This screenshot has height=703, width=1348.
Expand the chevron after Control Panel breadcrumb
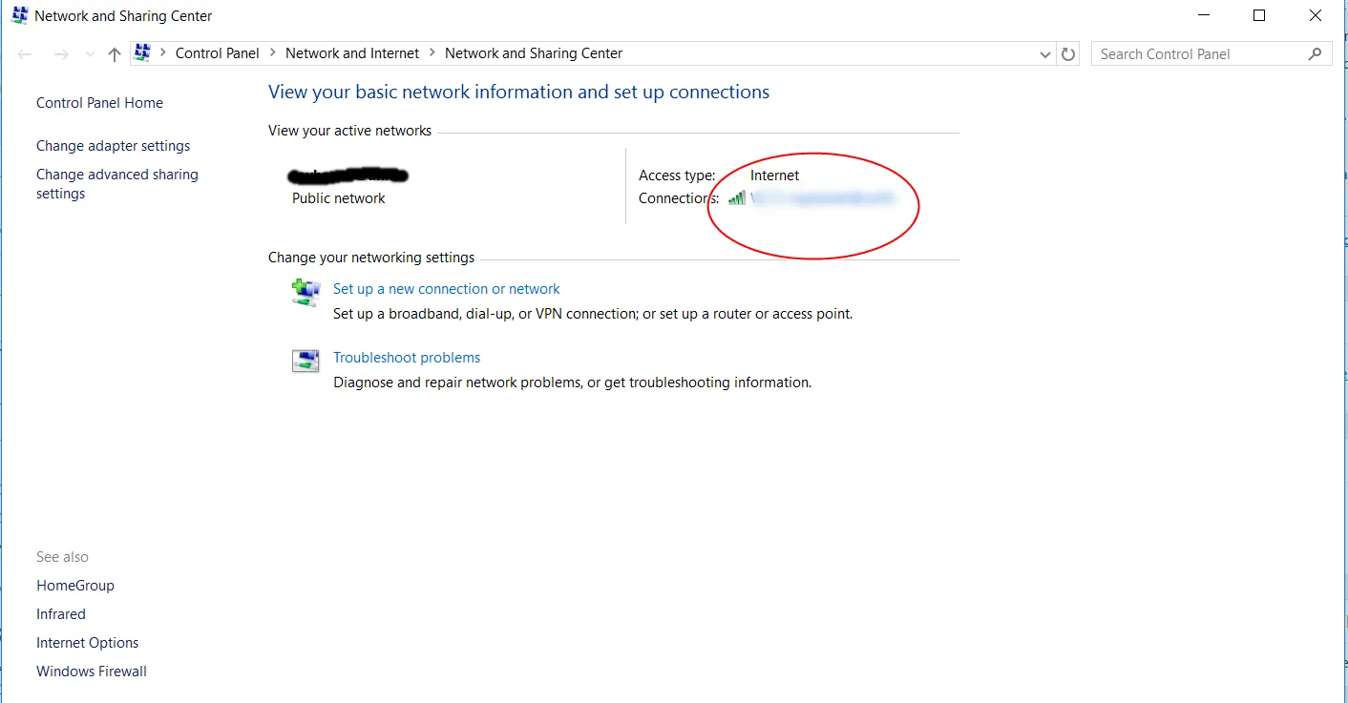[x=272, y=53]
